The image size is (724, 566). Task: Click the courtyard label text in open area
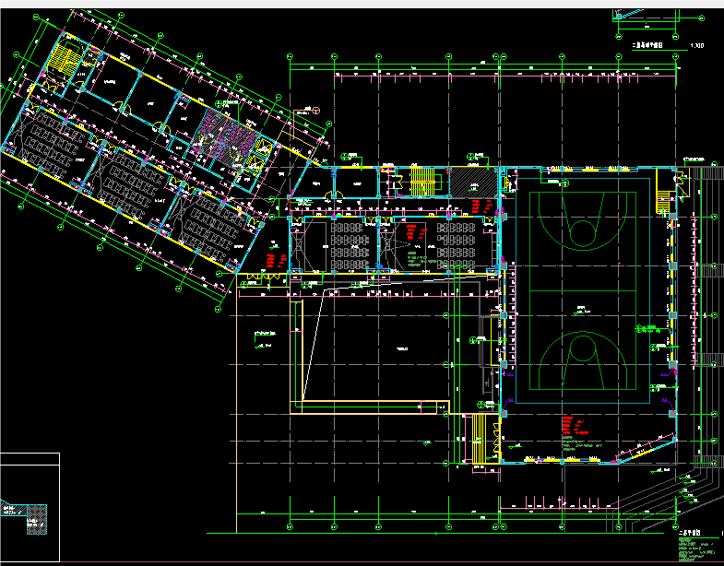coord(402,349)
